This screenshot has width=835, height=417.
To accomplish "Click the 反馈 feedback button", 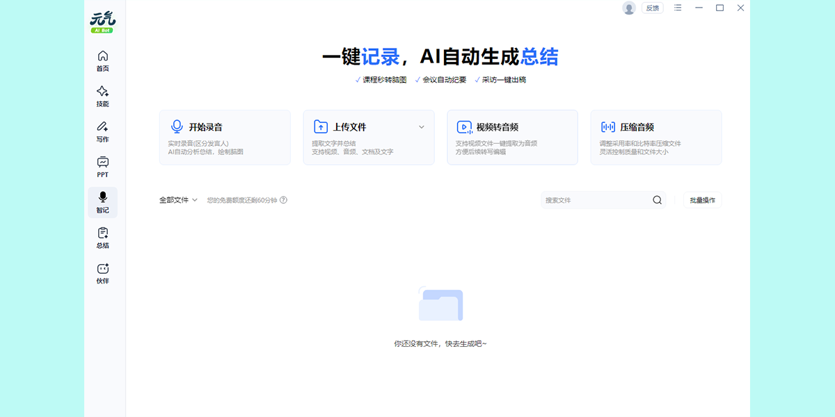I will [651, 8].
